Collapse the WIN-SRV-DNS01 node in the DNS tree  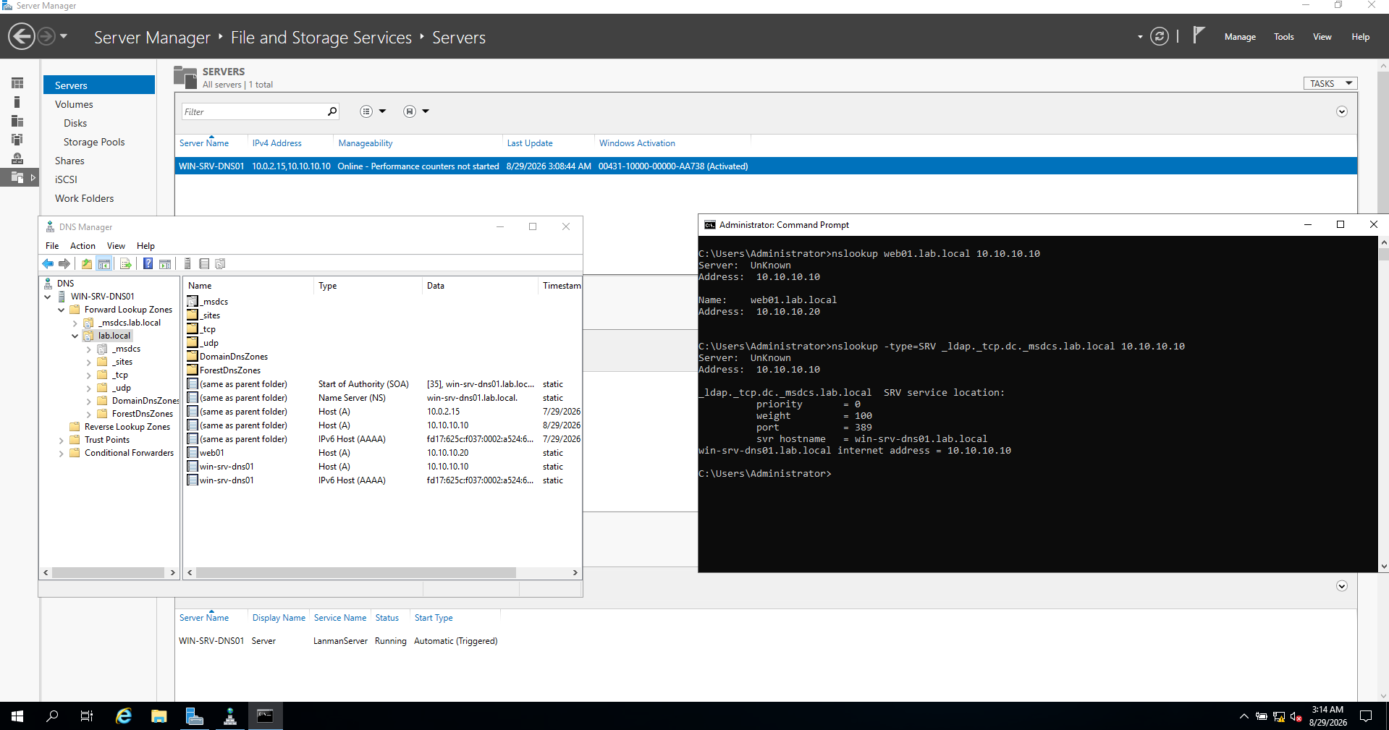(x=48, y=297)
